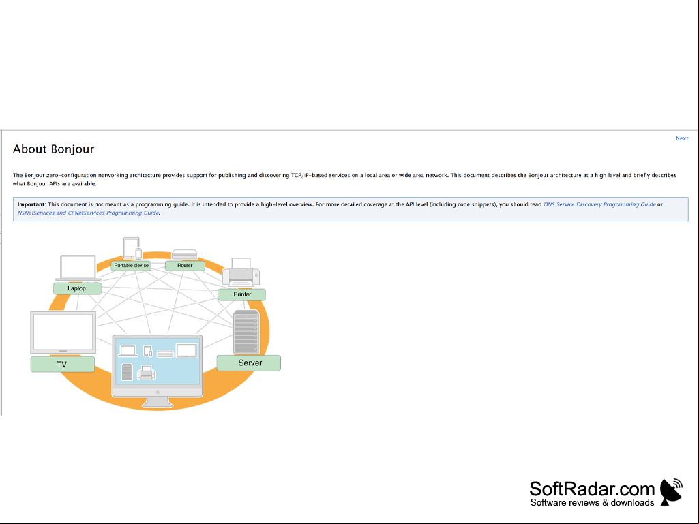Viewport: 699px width, 524px height.
Task: Click the small laptop icon on iMac screen
Action: tap(128, 351)
